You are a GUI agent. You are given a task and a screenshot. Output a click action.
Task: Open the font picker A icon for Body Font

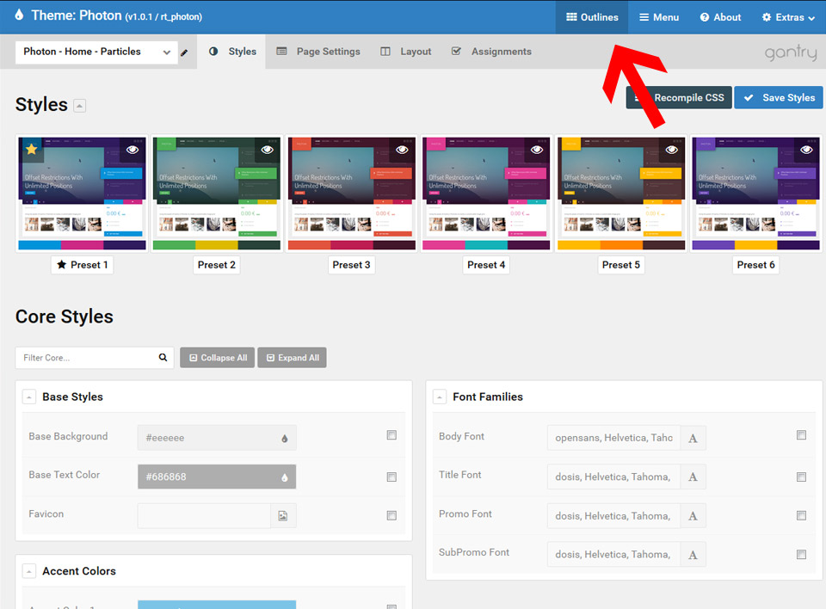(693, 438)
